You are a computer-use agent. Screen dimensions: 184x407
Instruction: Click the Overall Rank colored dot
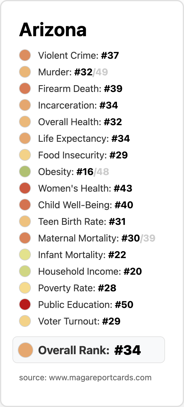point(25,350)
